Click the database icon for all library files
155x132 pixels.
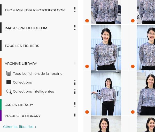click(9, 73)
